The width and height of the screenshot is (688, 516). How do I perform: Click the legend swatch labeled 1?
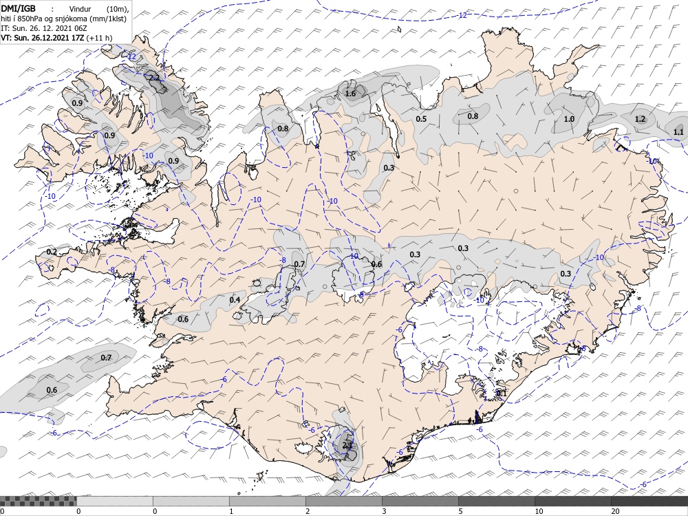coord(267,501)
